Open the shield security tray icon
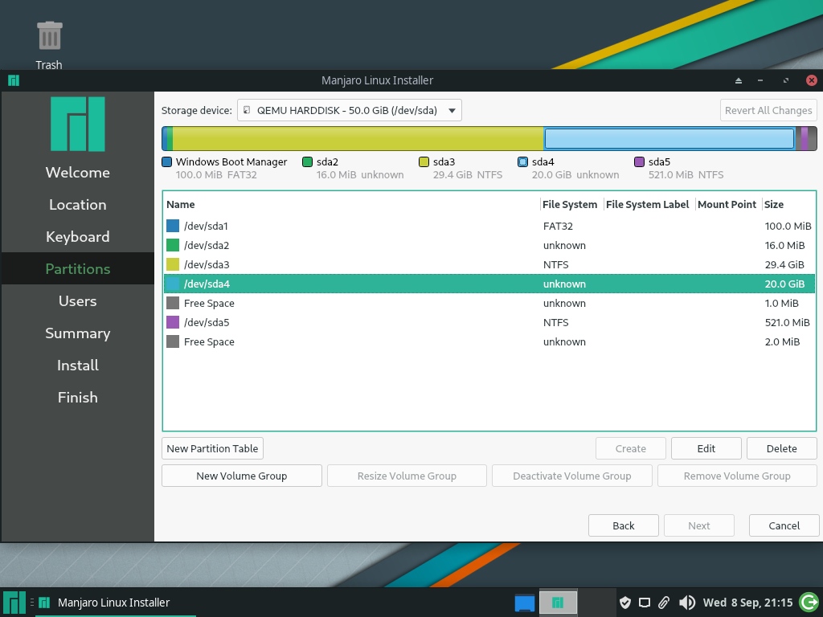The width and height of the screenshot is (823, 617). [x=624, y=603]
